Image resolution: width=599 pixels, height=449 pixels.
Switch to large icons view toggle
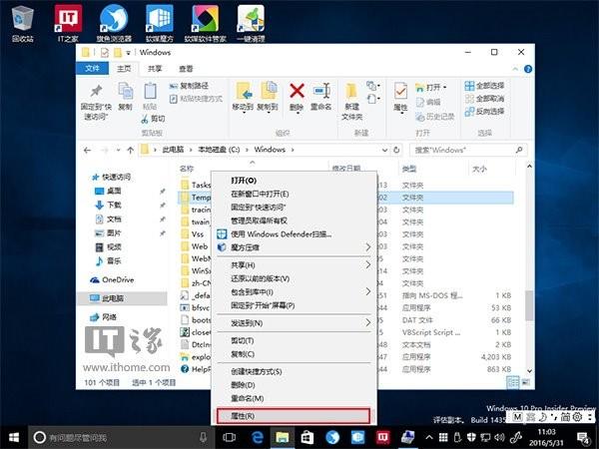526,382
